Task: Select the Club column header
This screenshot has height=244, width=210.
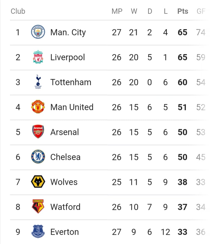Action: point(18,11)
